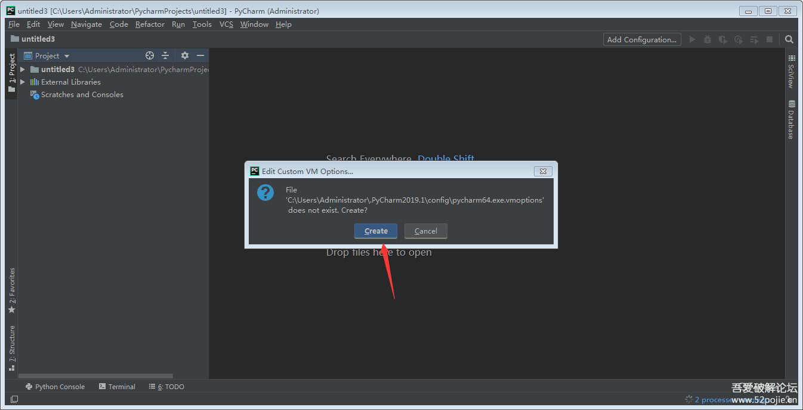The width and height of the screenshot is (803, 410).
Task: Click the untitled3 breadcrumb in navigation bar
Action: tap(33, 39)
